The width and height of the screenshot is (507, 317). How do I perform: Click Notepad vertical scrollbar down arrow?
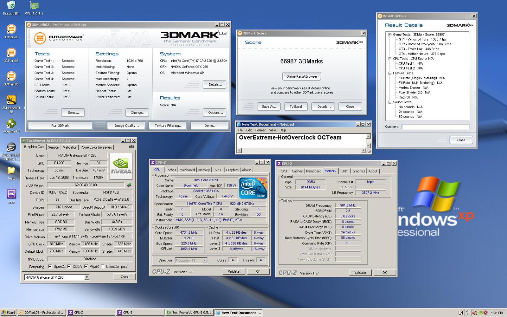click(x=368, y=146)
